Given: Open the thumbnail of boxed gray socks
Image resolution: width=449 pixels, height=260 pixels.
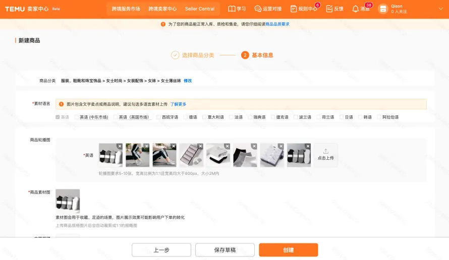Looking at the screenshot, I should 191,156.
